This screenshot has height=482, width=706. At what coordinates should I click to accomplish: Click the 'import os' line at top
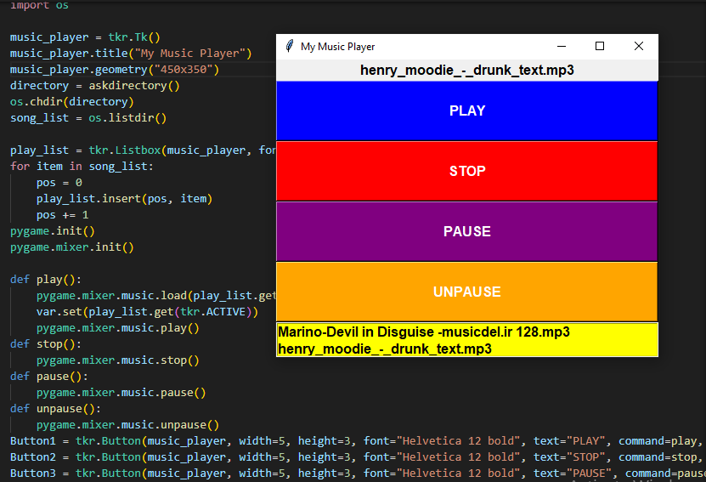click(39, 5)
